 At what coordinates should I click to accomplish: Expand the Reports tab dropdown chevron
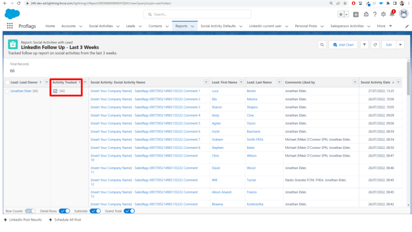[192, 26]
